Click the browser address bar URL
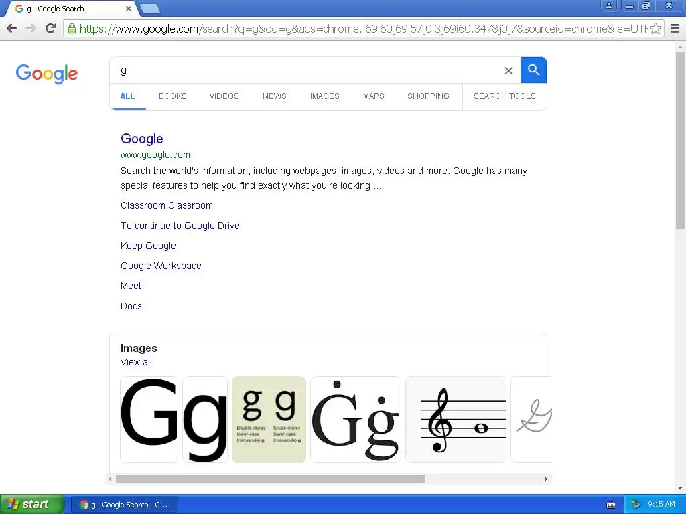 364,29
